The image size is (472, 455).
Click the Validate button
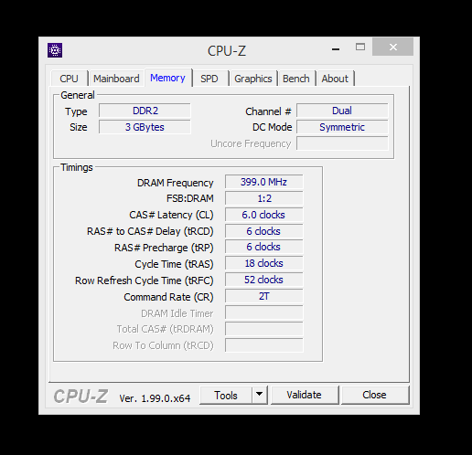[x=304, y=395]
